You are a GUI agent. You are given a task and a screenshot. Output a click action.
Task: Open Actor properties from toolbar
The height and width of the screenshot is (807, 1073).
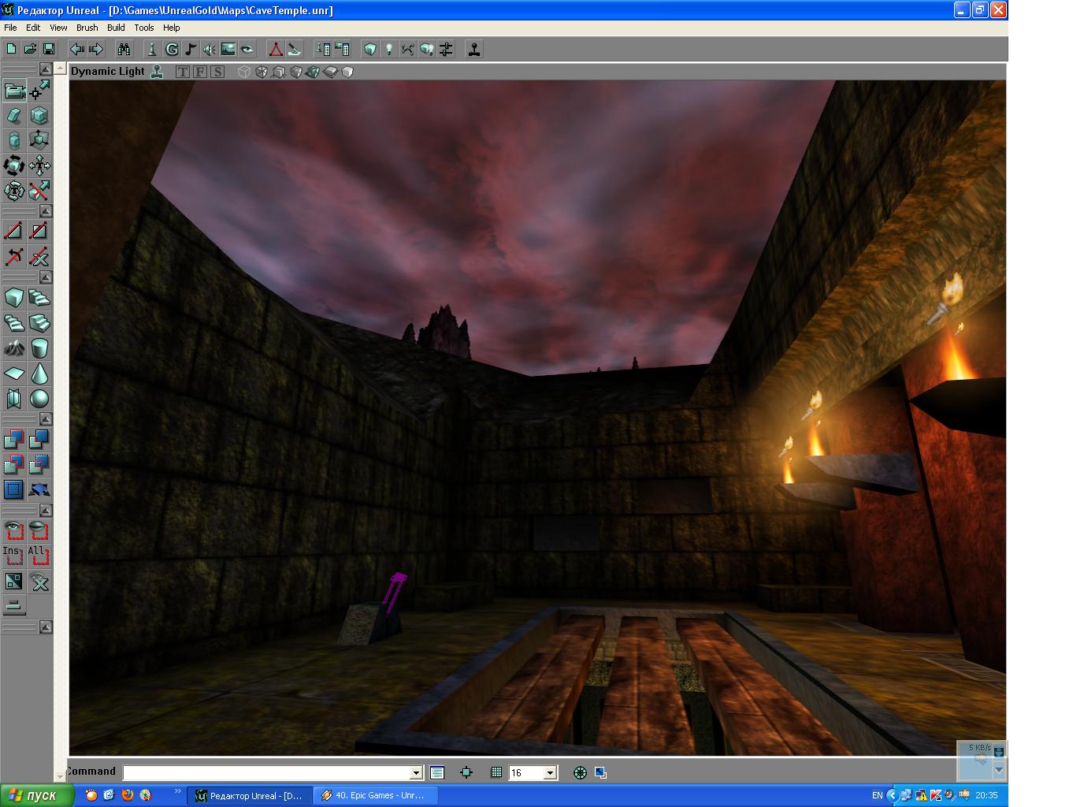click(x=323, y=49)
